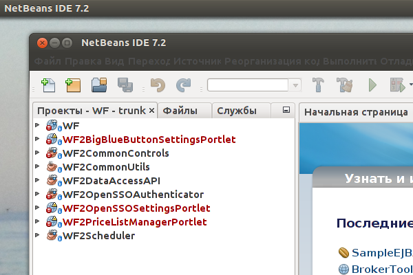This screenshot has height=275, width=413.
Task: Click the WF2DataAccessAPI project icon
Action: [x=52, y=180]
